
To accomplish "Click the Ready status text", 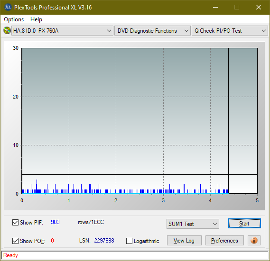I will click(x=10, y=255).
